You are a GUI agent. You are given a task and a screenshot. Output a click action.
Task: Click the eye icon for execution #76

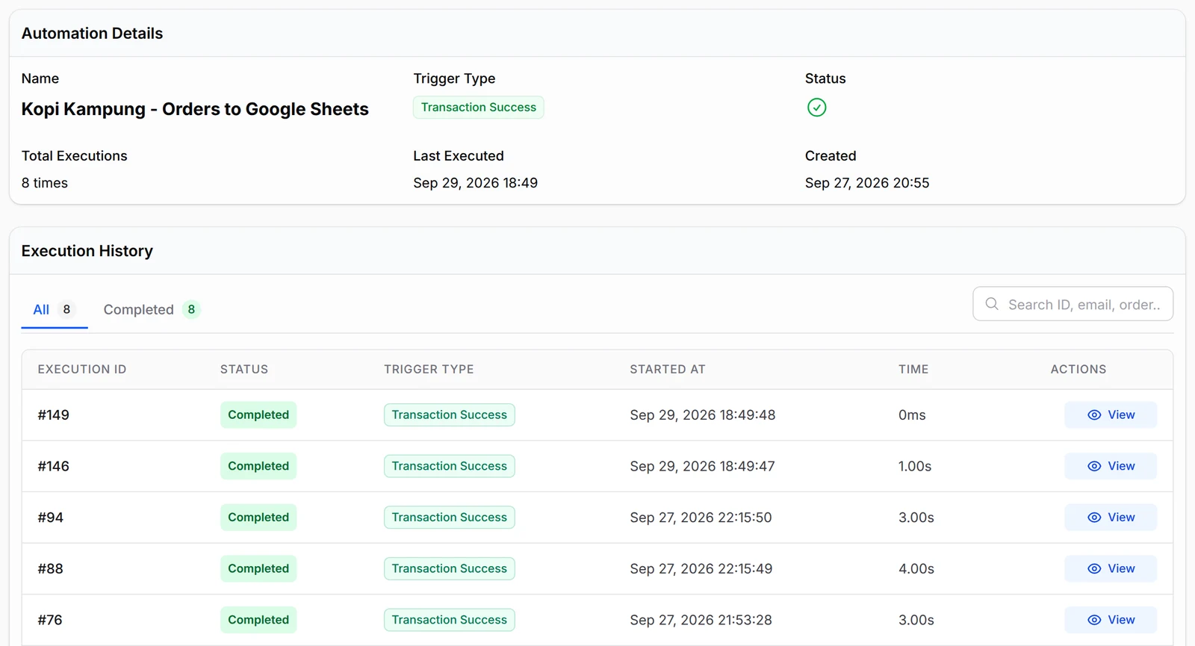coord(1094,620)
